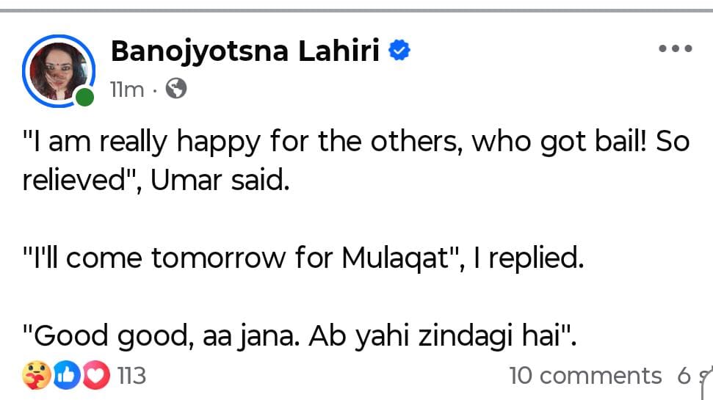Open the post via 11m timestamp
Image resolution: width=713 pixels, height=400 pixels.
click(x=126, y=90)
